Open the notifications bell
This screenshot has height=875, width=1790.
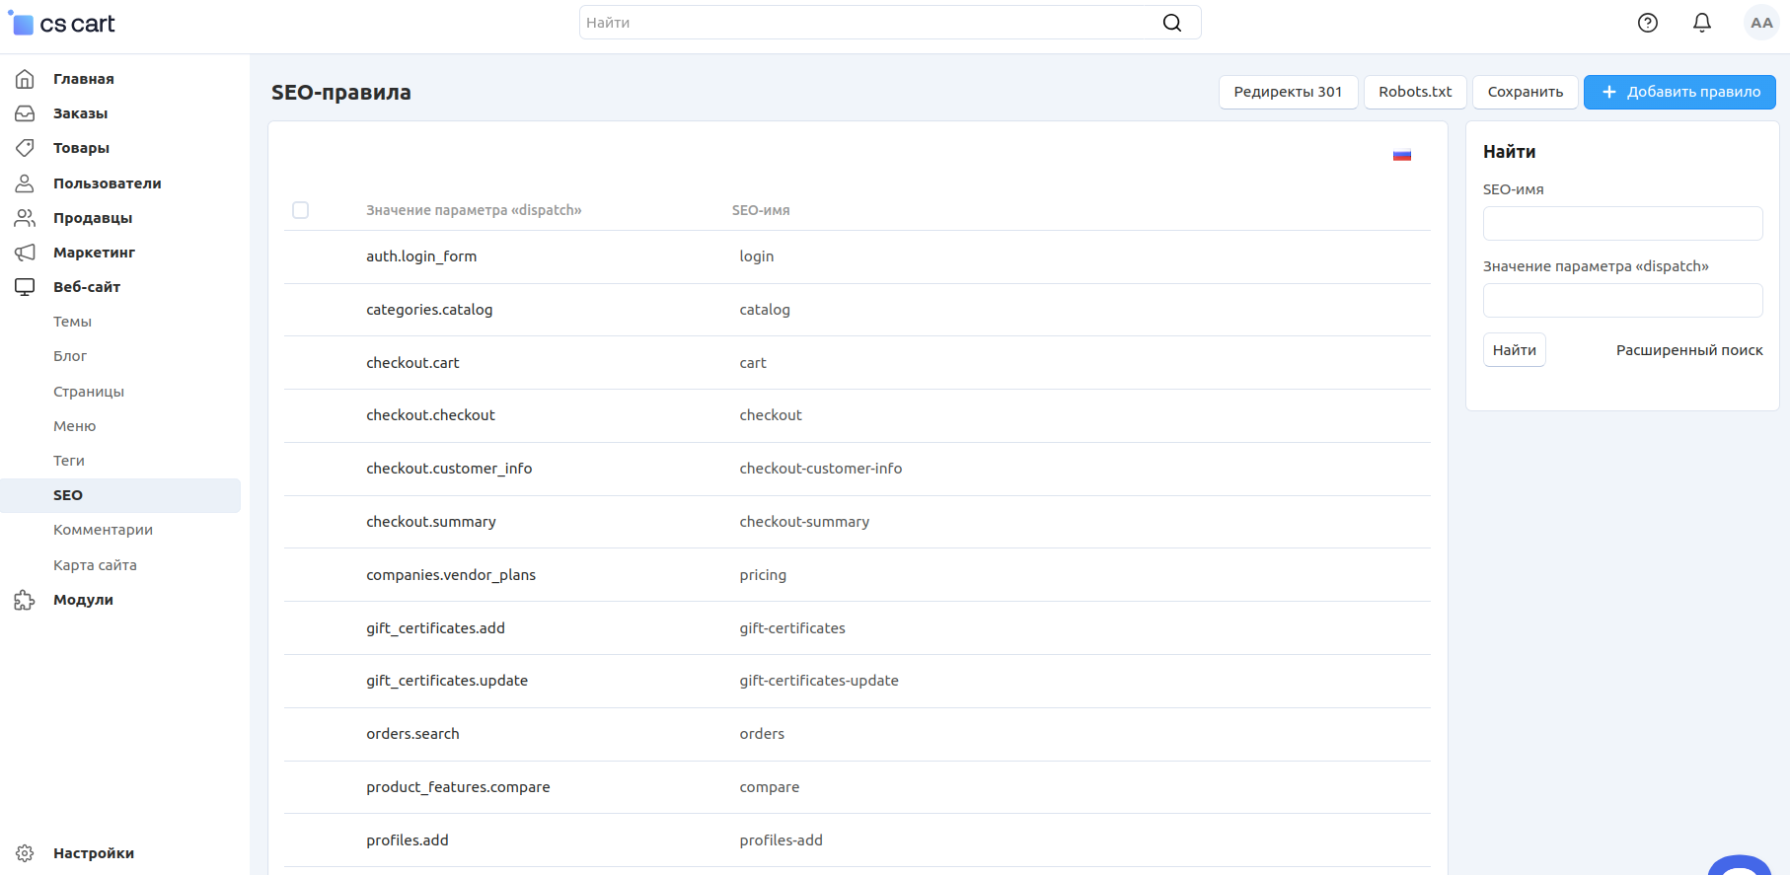[x=1701, y=23]
